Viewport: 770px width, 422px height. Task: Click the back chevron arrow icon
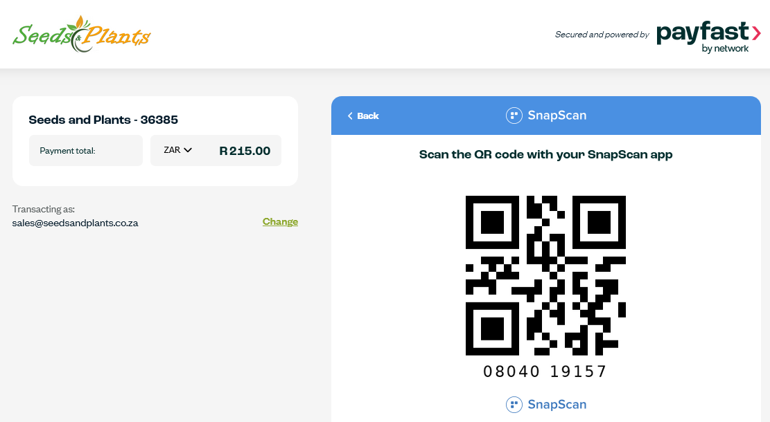click(x=350, y=116)
